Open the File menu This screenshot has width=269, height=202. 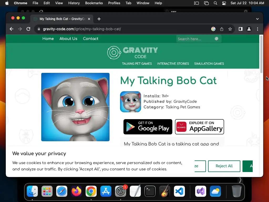(35, 3)
